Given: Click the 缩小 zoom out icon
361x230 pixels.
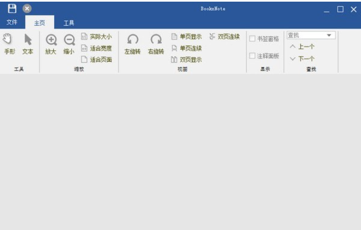Looking at the screenshot, I should click(69, 44).
